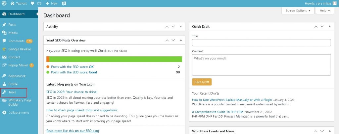The height and width of the screenshot is (134, 339).
Task: Click the WordPress logo icon
Action: coord(4,3)
